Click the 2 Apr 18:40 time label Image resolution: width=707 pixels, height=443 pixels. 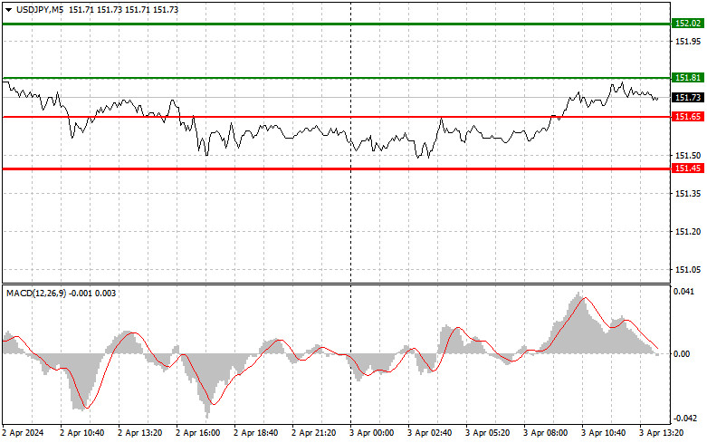click(255, 433)
